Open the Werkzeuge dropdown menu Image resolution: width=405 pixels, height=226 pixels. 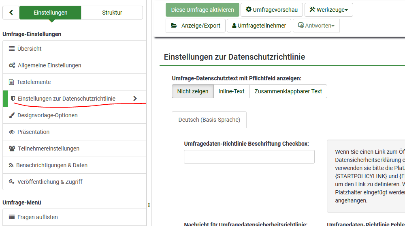pos(328,10)
